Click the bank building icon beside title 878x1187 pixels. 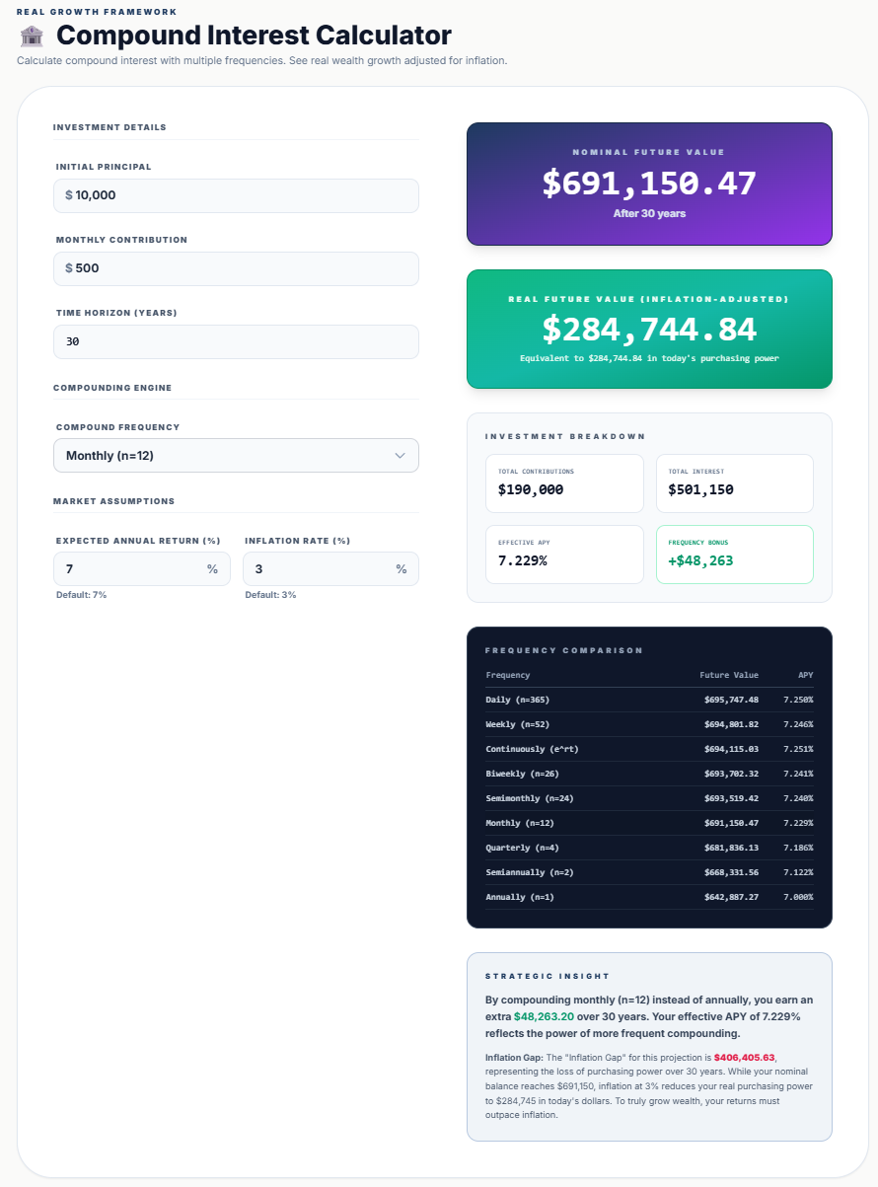coord(32,37)
